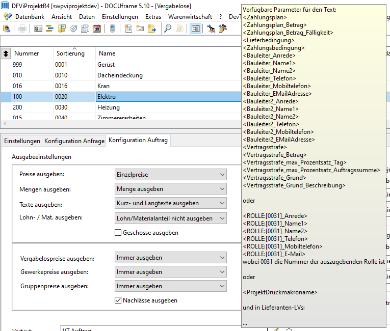This screenshot has width=390, height=331.
Task: Click the printer icon in toolbar
Action: 22,29
